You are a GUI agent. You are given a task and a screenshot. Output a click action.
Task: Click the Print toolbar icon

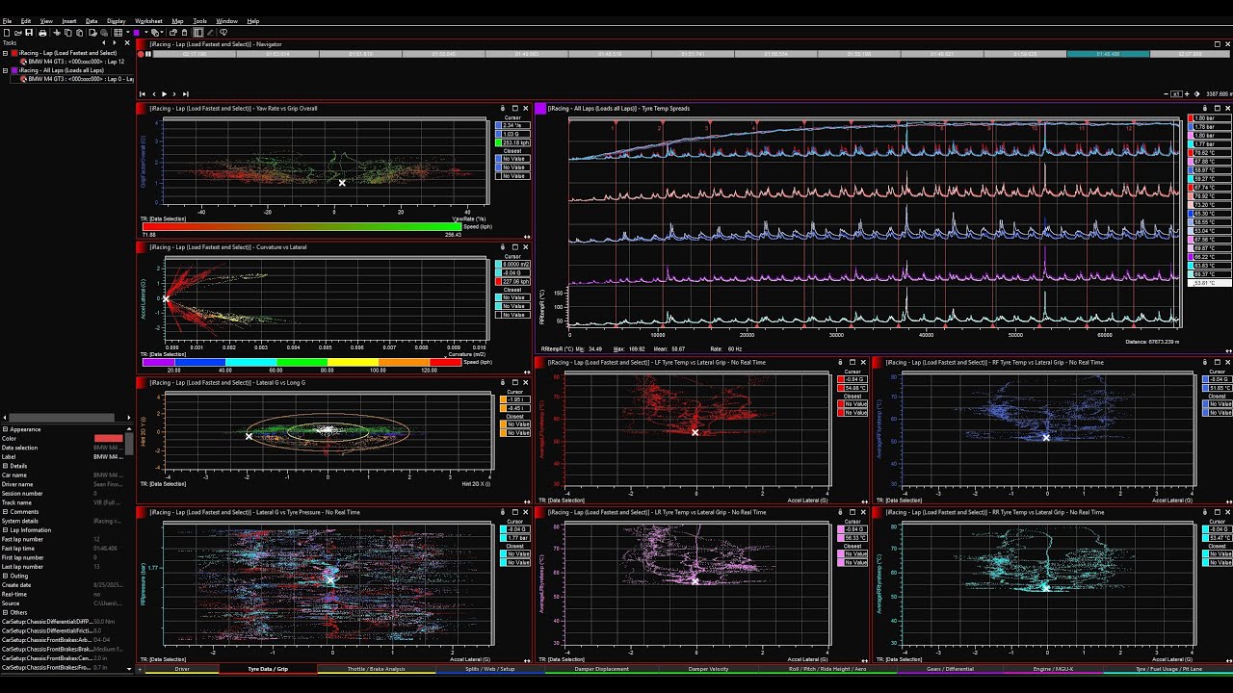pos(41,32)
